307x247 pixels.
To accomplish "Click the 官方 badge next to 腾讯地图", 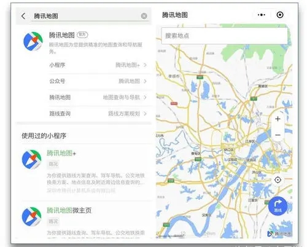I will pos(82,35).
